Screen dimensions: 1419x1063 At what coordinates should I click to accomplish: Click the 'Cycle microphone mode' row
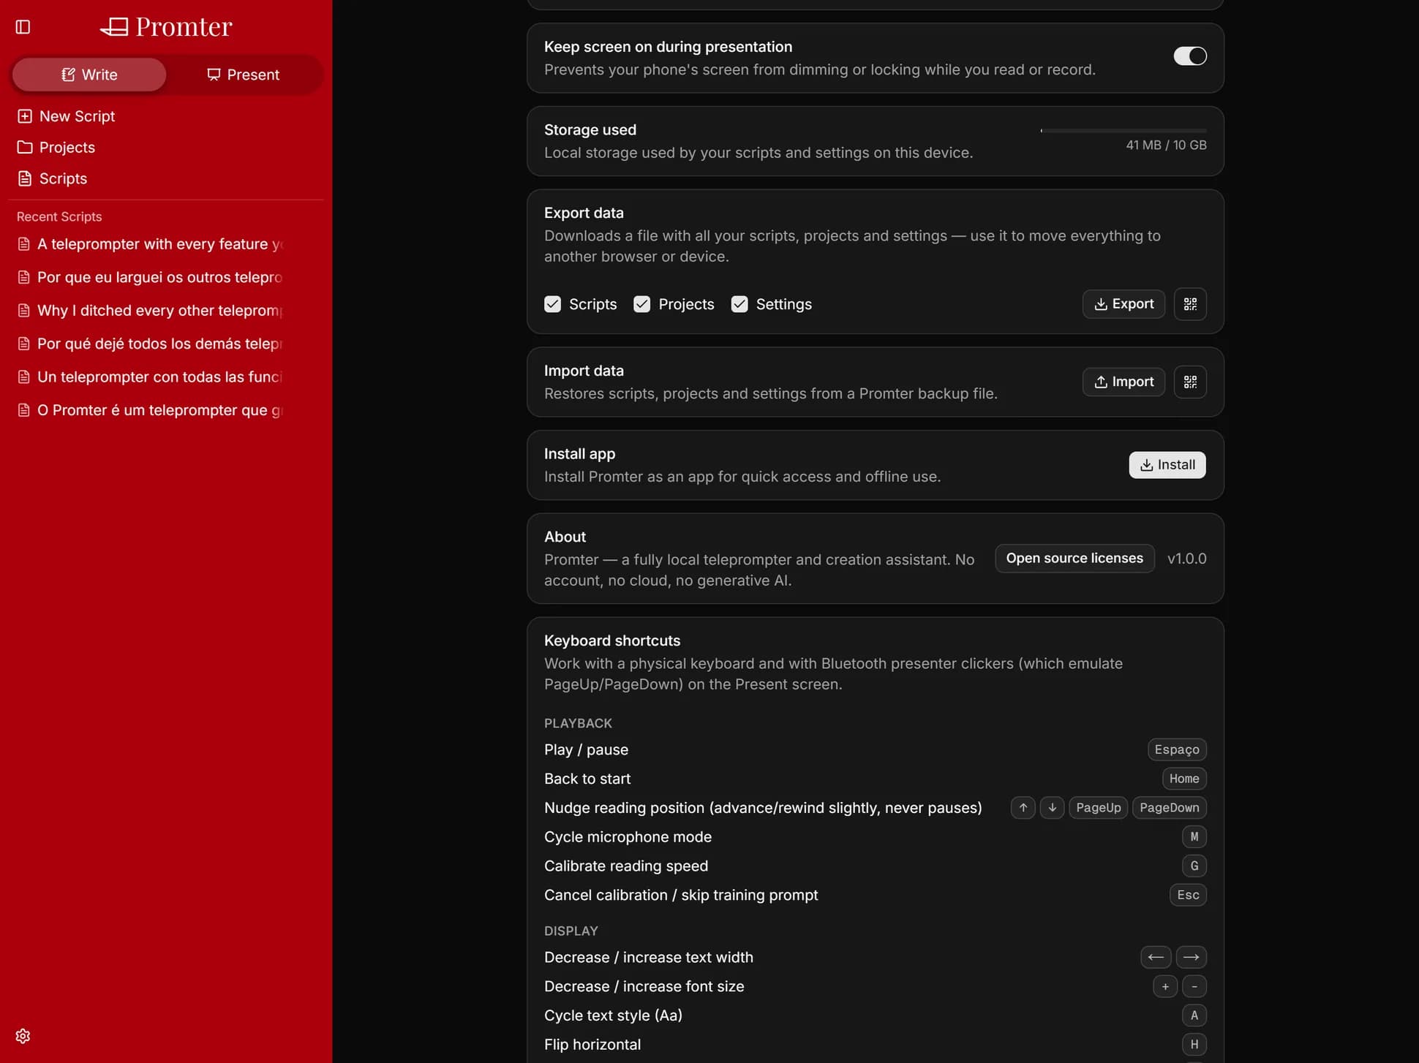[876, 837]
